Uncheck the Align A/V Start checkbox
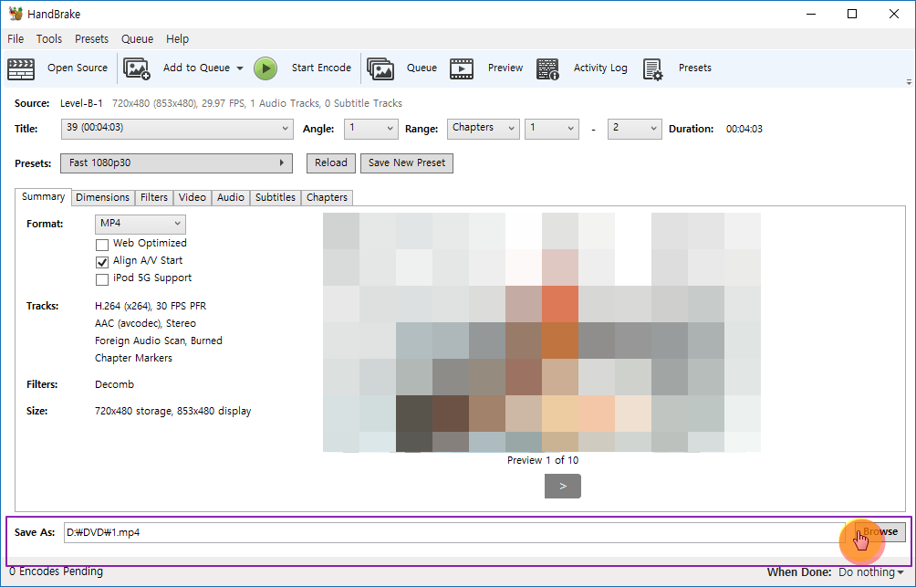Image resolution: width=916 pixels, height=587 pixels. [102, 262]
